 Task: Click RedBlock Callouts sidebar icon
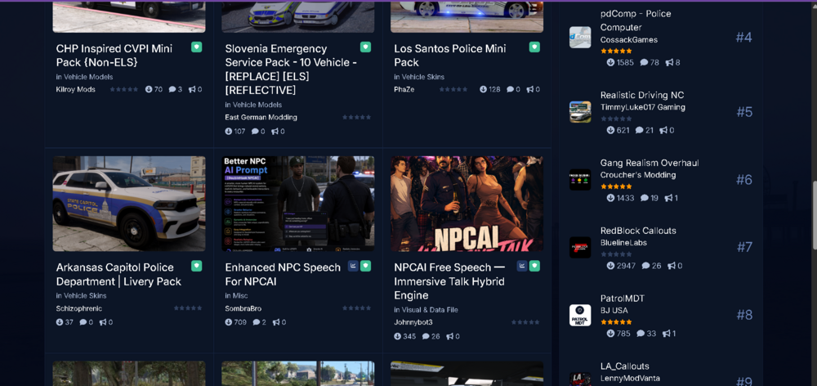pyautogui.click(x=580, y=247)
